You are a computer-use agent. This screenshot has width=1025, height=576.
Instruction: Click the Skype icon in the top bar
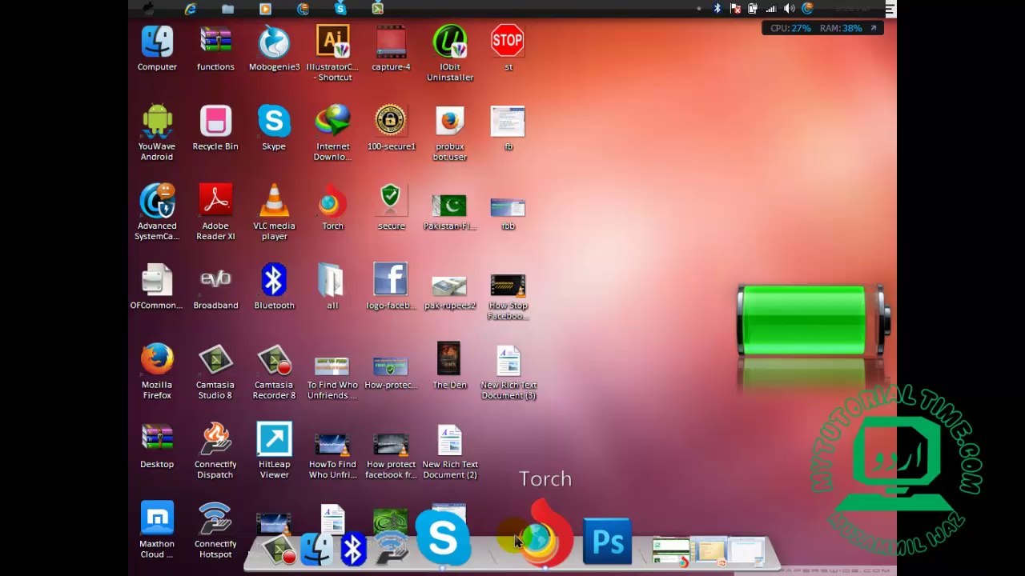click(x=340, y=9)
